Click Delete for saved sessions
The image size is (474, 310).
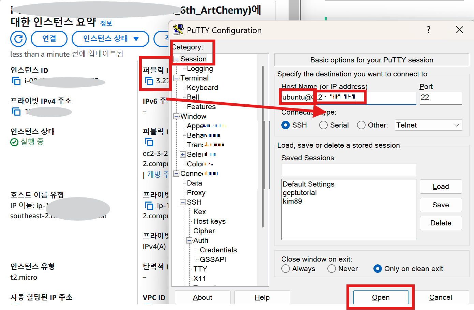click(x=441, y=223)
